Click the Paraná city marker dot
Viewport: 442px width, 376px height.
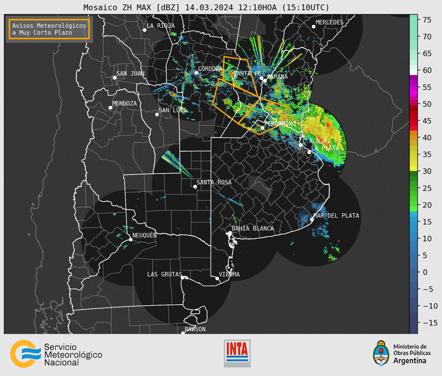point(265,81)
